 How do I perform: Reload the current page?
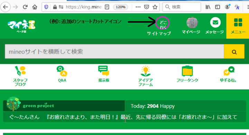pos(25,7)
